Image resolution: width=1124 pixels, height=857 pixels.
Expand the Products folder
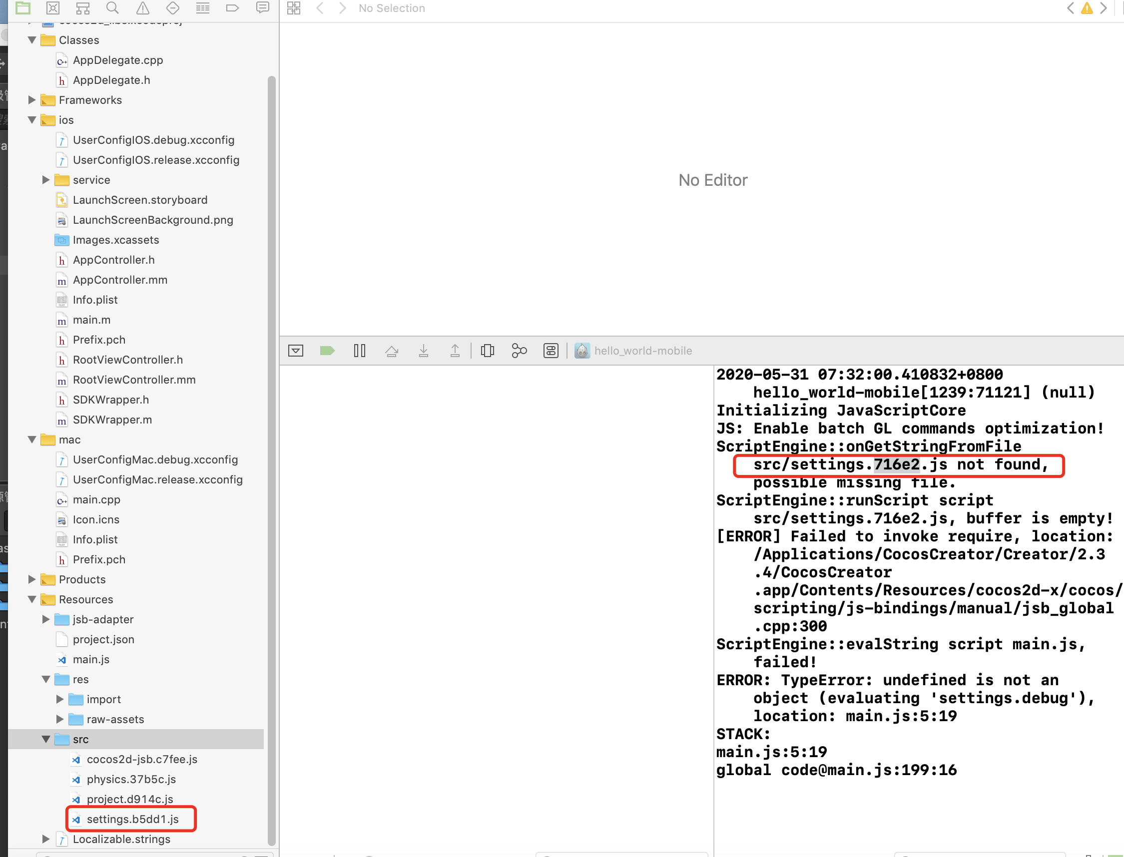pyautogui.click(x=32, y=579)
